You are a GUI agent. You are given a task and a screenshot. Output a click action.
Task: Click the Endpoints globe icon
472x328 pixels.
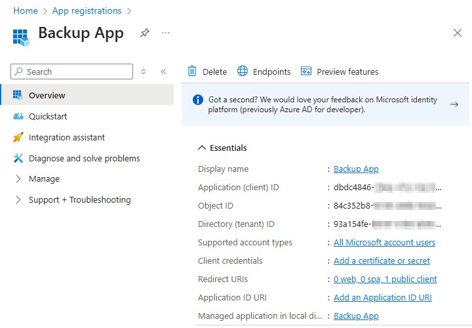pyautogui.click(x=243, y=72)
